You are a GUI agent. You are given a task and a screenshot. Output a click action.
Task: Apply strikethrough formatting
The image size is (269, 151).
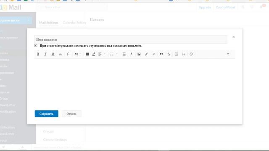[60, 54]
